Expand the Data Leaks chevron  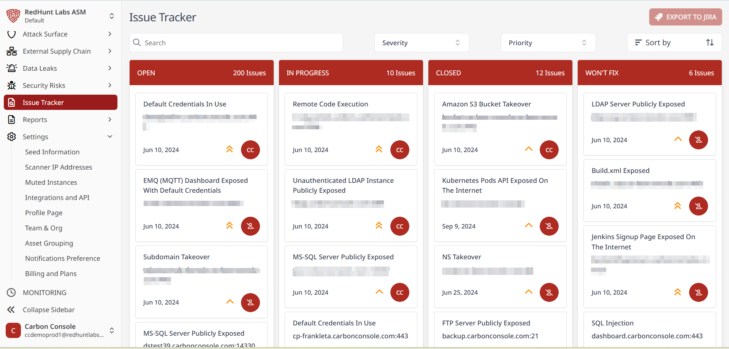click(110, 68)
